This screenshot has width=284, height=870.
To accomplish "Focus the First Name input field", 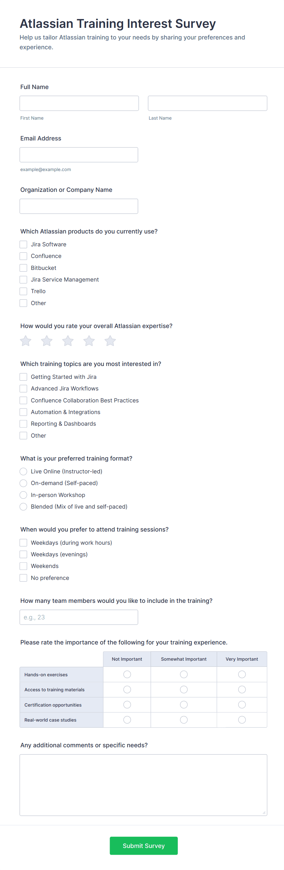I will pyautogui.click(x=79, y=103).
